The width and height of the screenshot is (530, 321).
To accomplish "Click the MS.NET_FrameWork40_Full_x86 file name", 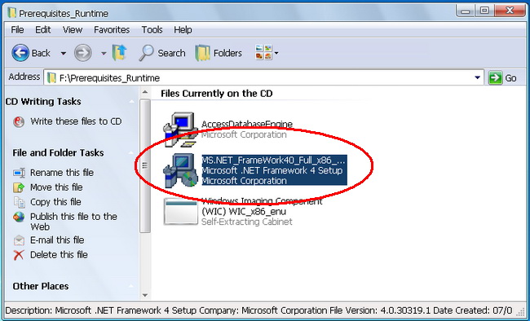I will [274, 160].
